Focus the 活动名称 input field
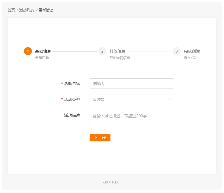Image resolution: width=224 pixels, height=193 pixels. [132, 83]
